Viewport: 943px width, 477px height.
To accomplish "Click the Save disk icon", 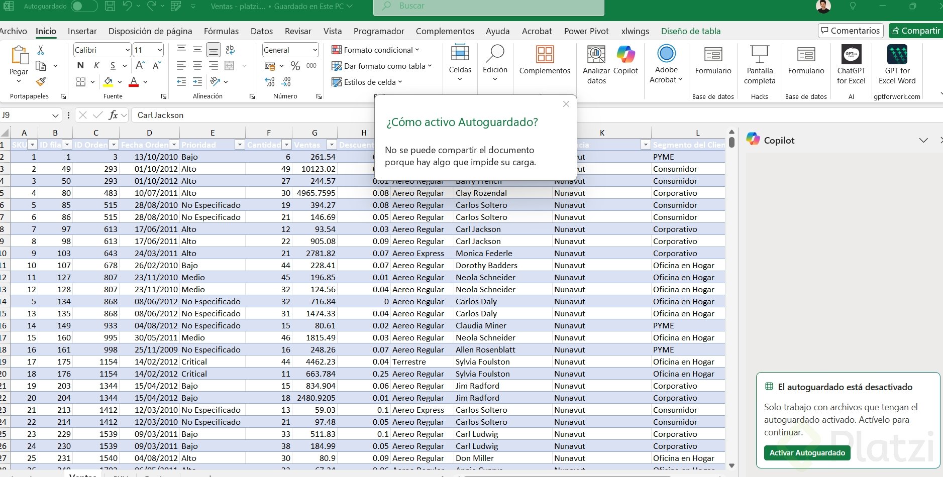I will tap(110, 7).
